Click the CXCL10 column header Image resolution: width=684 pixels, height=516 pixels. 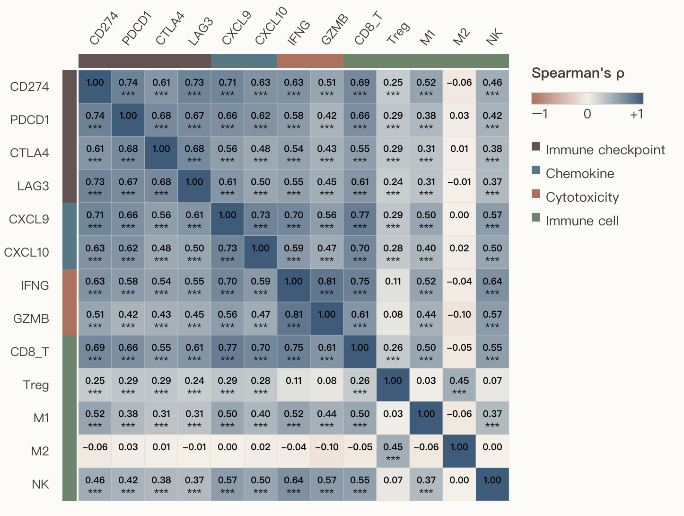(x=270, y=27)
